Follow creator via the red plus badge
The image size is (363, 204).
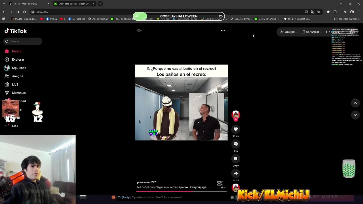236,119
